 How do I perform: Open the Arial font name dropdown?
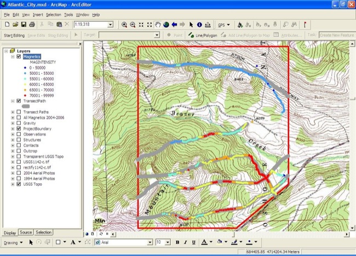[x=149, y=242]
